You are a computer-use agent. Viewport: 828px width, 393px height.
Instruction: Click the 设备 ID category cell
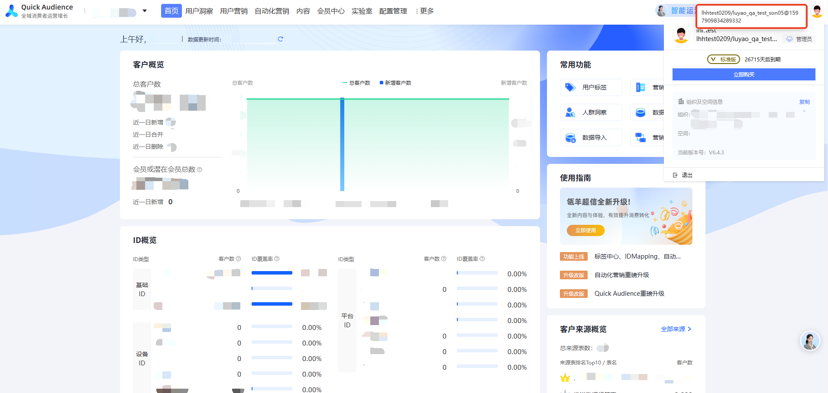click(x=142, y=358)
